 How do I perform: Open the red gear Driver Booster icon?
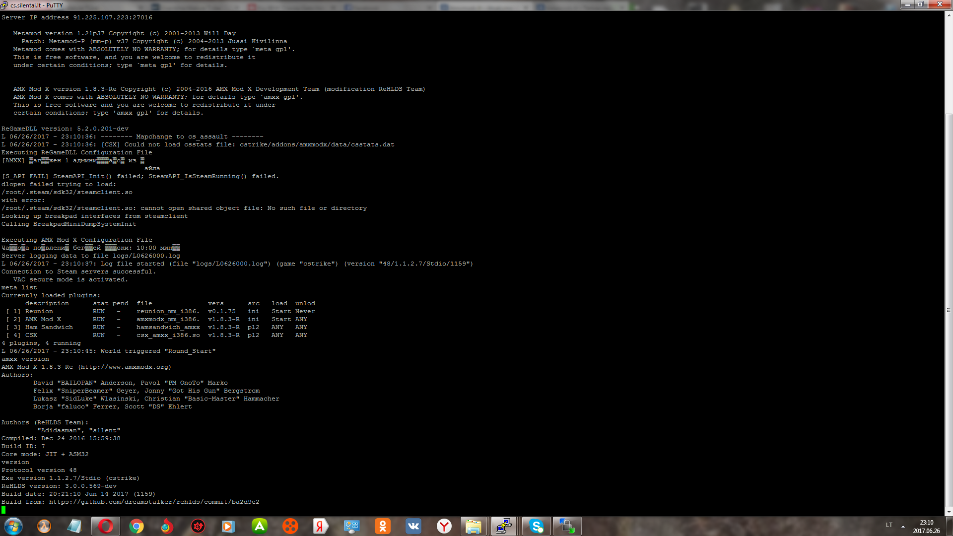click(x=198, y=526)
